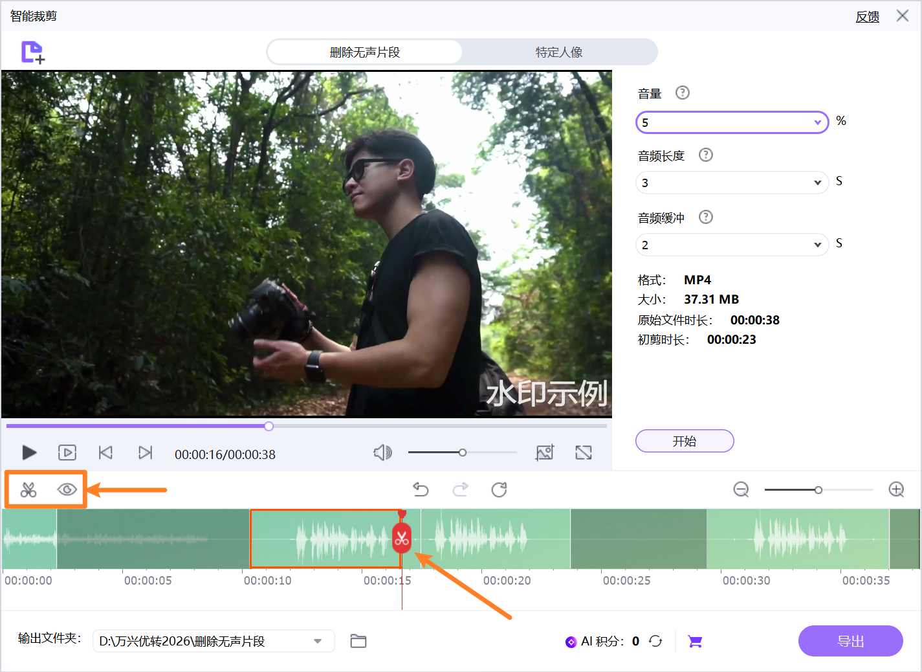Click the fullscreen icon in playback bar
922x672 pixels.
pos(583,453)
